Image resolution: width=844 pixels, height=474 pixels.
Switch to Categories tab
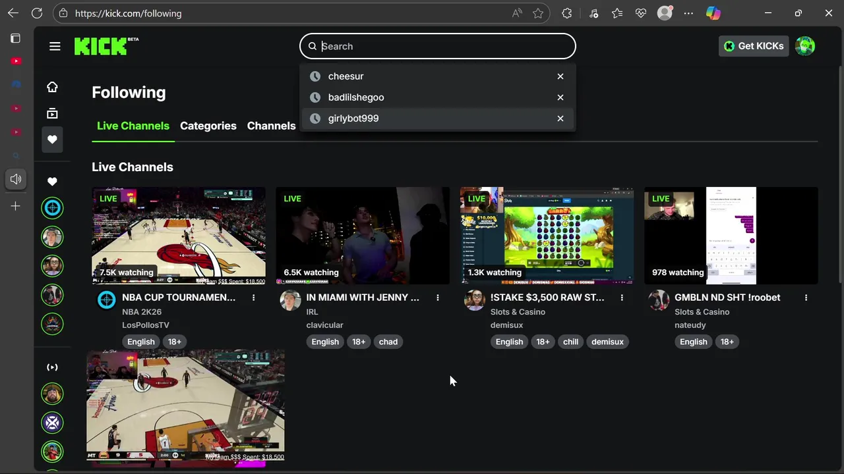pyautogui.click(x=208, y=126)
